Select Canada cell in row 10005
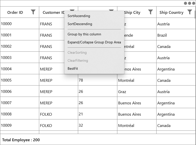This screenshot has width=196, height=145. pyautogui.click(x=176, y=80)
